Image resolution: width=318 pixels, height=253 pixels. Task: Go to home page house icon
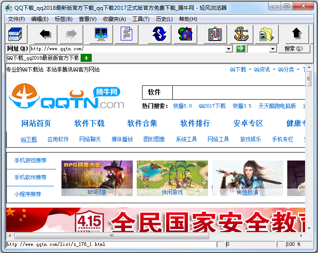pos(185,34)
